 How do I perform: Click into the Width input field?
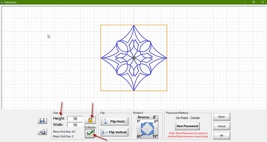(x=75, y=125)
